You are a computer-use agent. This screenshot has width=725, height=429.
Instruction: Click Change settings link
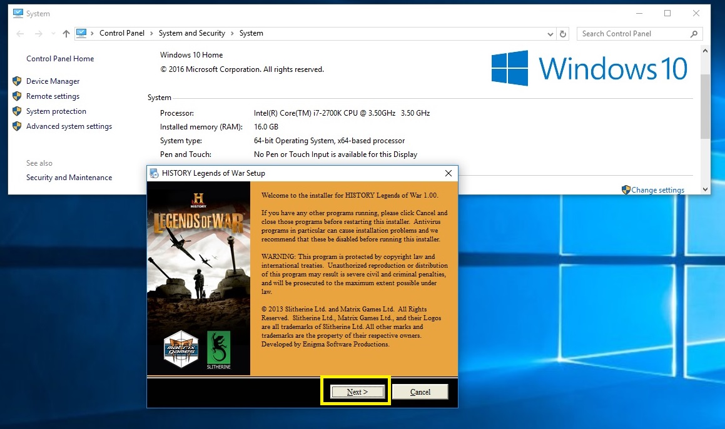click(x=657, y=189)
